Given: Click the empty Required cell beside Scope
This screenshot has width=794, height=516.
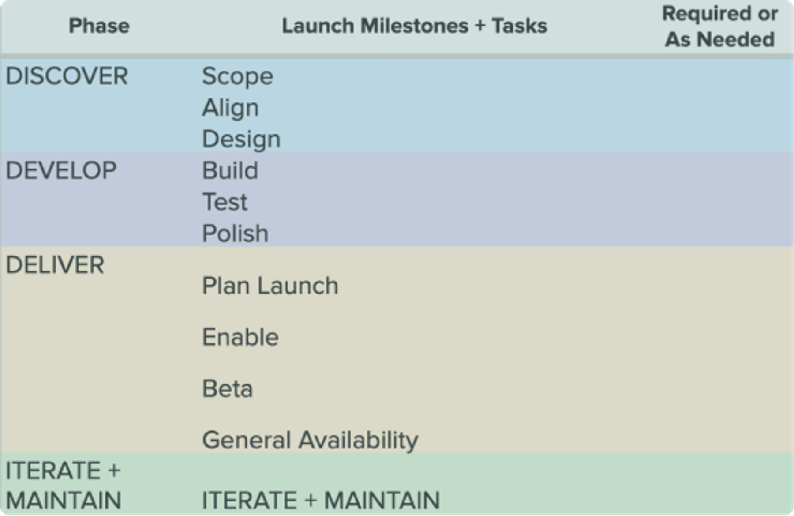Looking at the screenshot, I should [x=720, y=76].
